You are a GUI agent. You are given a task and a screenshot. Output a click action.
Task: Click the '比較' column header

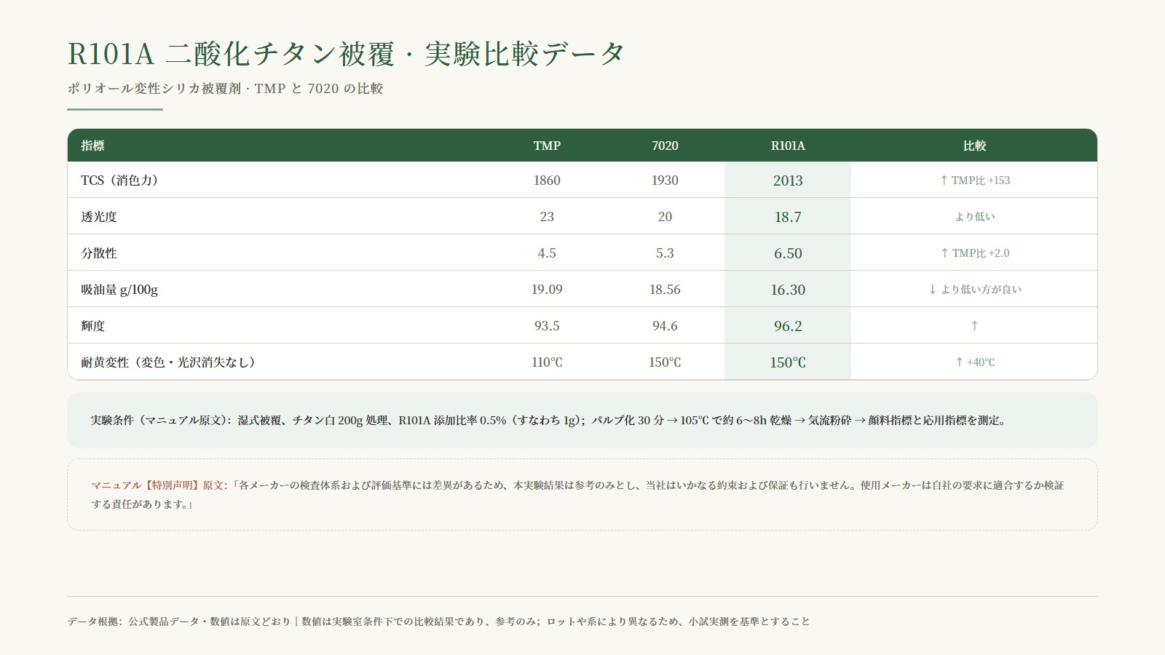coord(974,146)
